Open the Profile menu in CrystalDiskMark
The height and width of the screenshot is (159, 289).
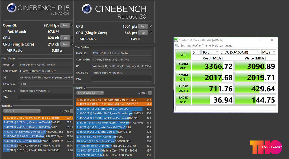click(197, 46)
